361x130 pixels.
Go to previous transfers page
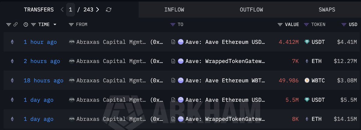[62, 10]
